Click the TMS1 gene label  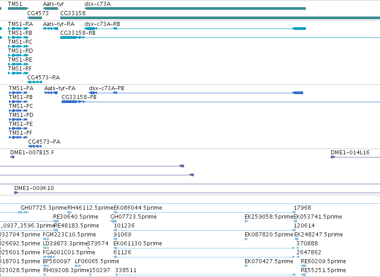15,4
